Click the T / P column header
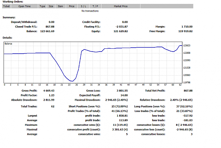 [95, 6]
